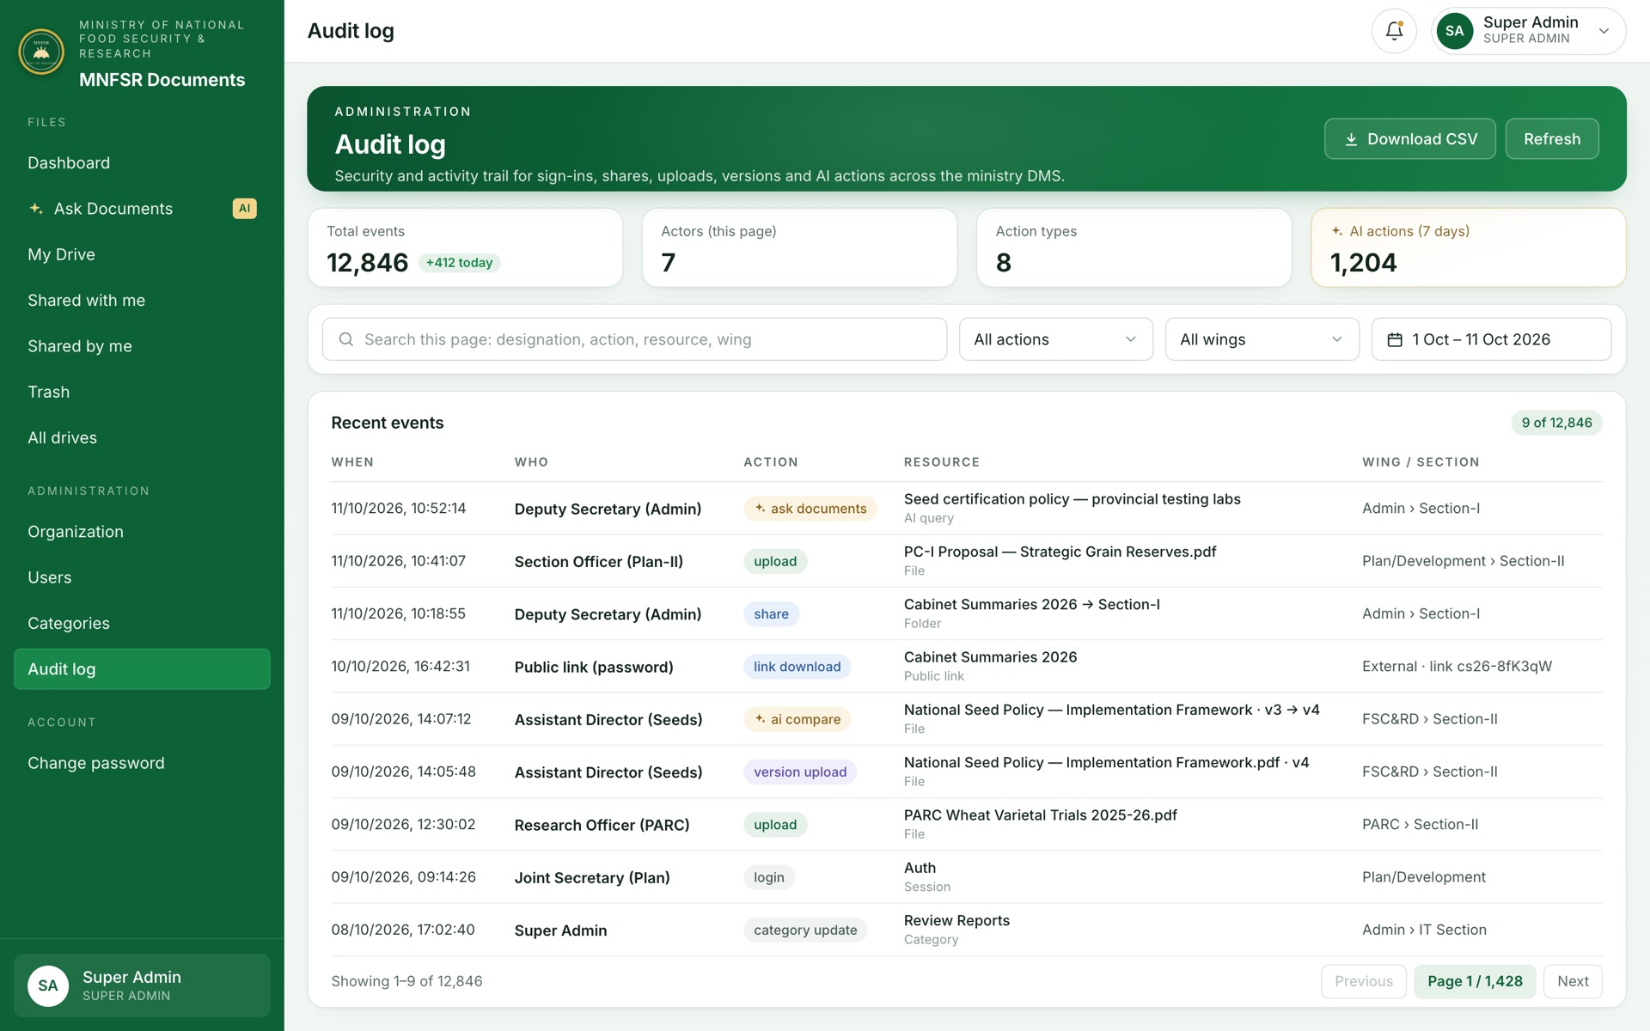Click the Download CSV button

1409,139
